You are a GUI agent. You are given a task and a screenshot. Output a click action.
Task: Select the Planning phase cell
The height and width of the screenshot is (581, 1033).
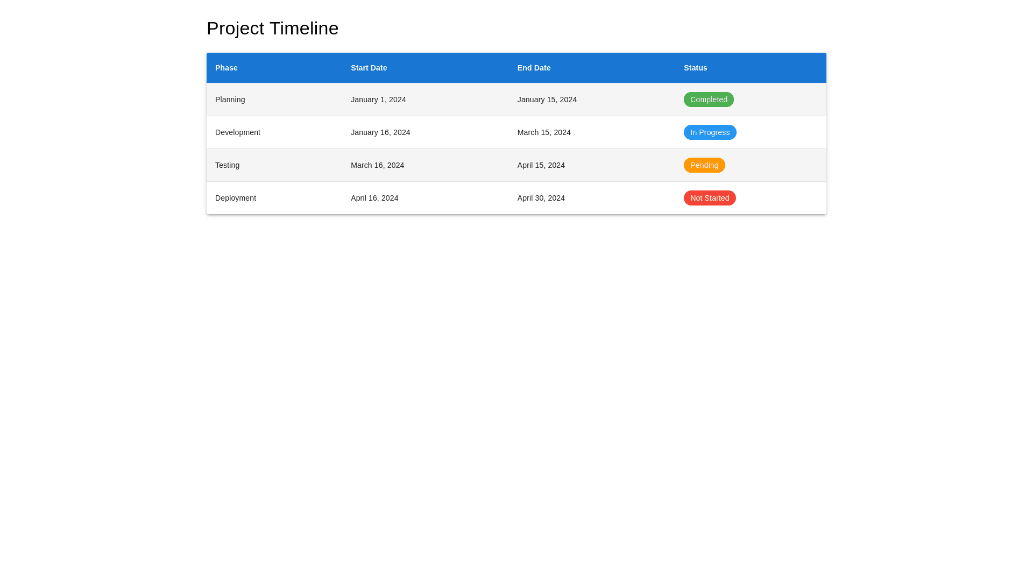click(230, 100)
